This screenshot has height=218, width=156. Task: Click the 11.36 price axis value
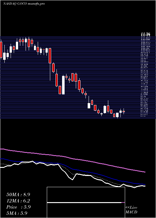click(x=145, y=34)
